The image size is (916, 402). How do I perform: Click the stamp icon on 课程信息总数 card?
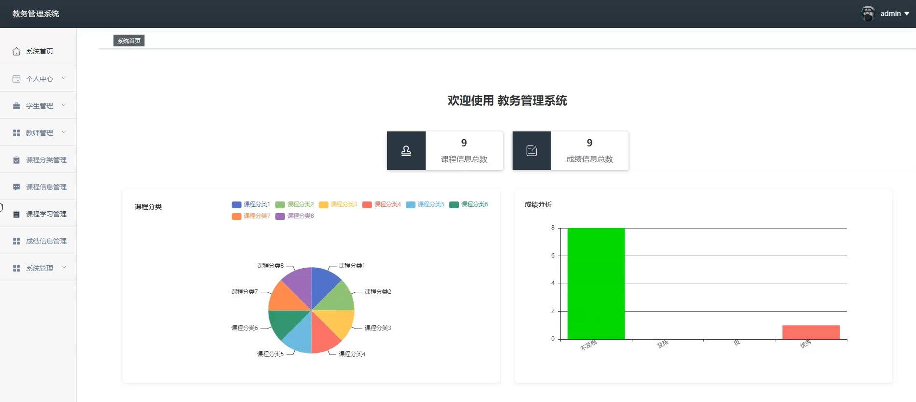point(406,151)
